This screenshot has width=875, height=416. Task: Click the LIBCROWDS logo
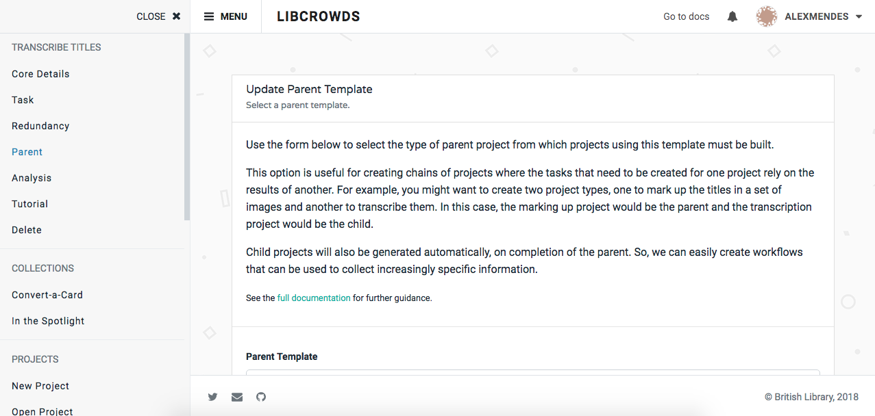coord(318,16)
